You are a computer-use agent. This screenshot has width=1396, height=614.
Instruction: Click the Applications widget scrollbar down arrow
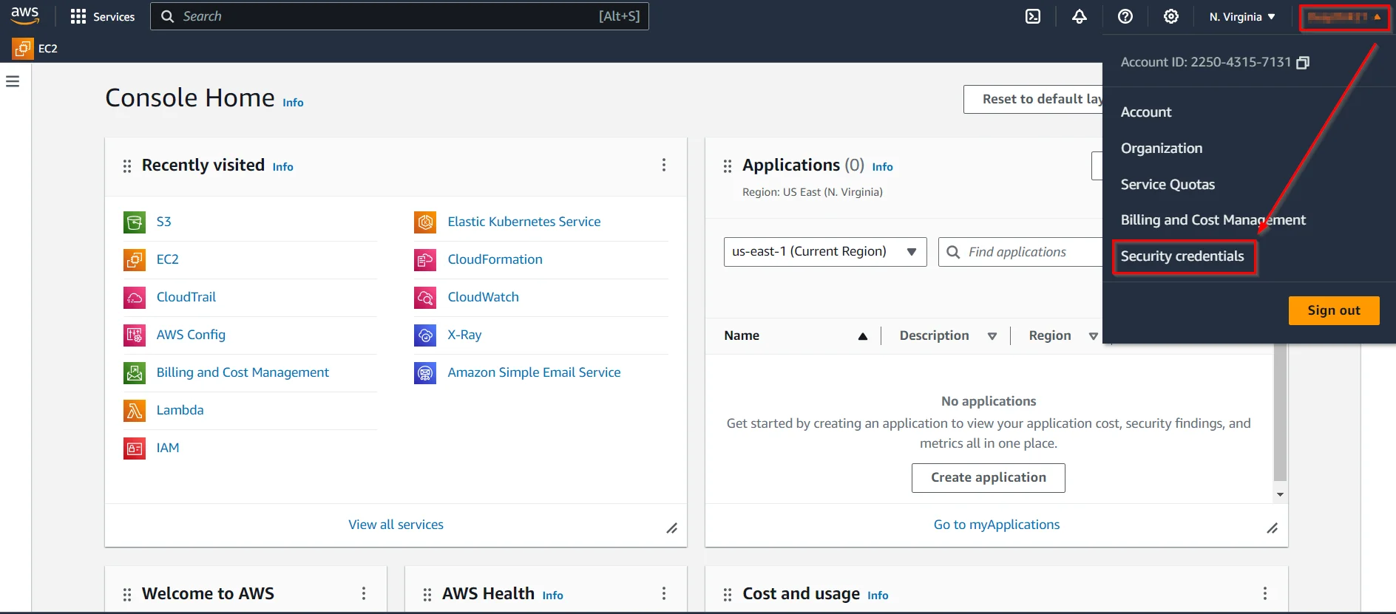pos(1280,494)
